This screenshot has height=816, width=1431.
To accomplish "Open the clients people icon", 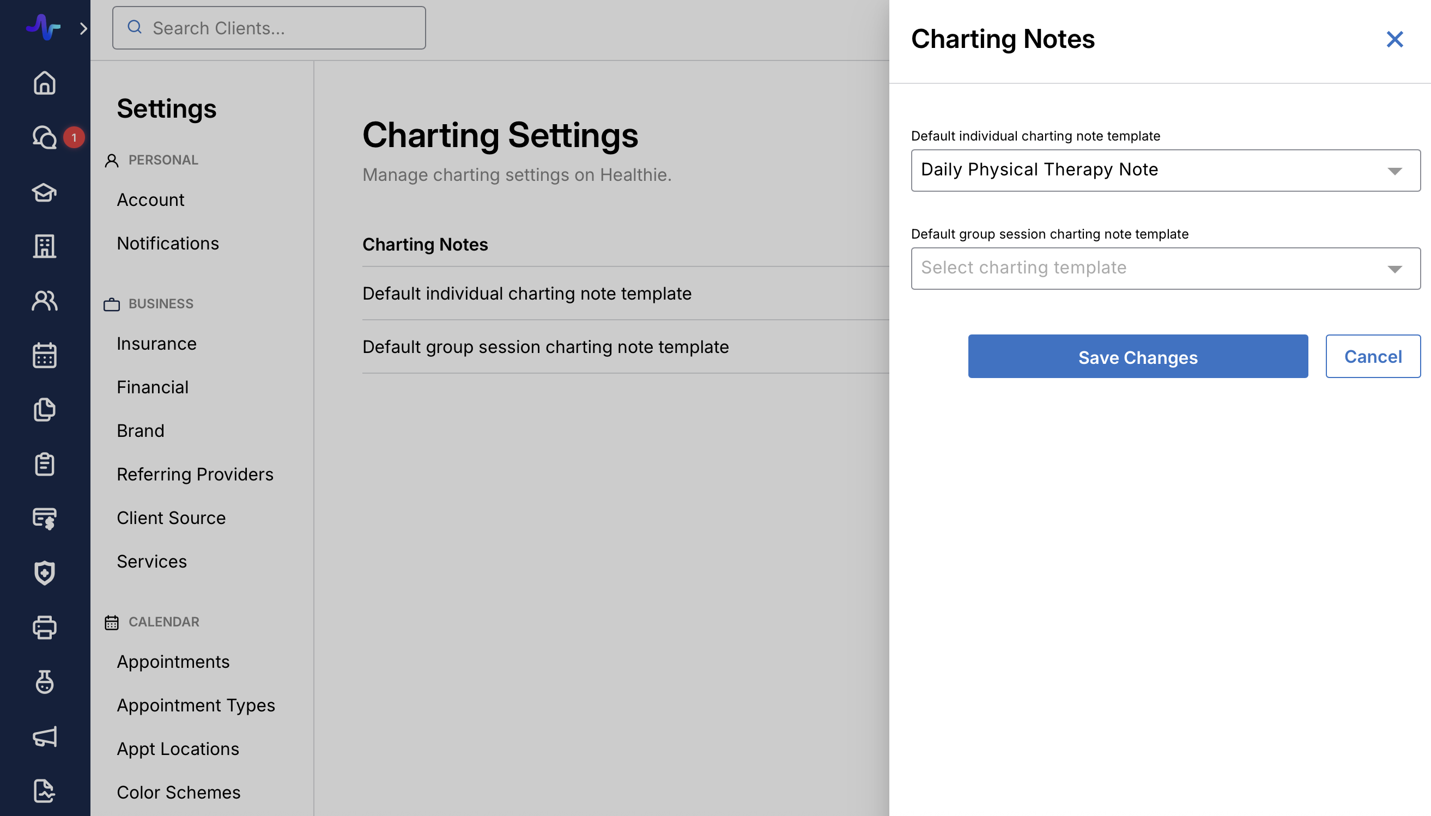I will 44,301.
